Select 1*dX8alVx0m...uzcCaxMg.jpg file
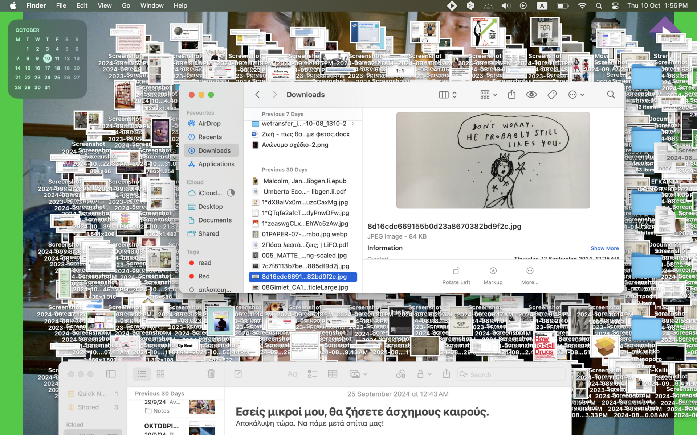This screenshot has height=435, width=697. click(303, 202)
